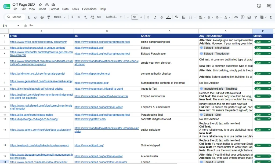Open the Editpad - Timedoctor document chip
Viewport: 275px width, 164px height.
click(215, 54)
